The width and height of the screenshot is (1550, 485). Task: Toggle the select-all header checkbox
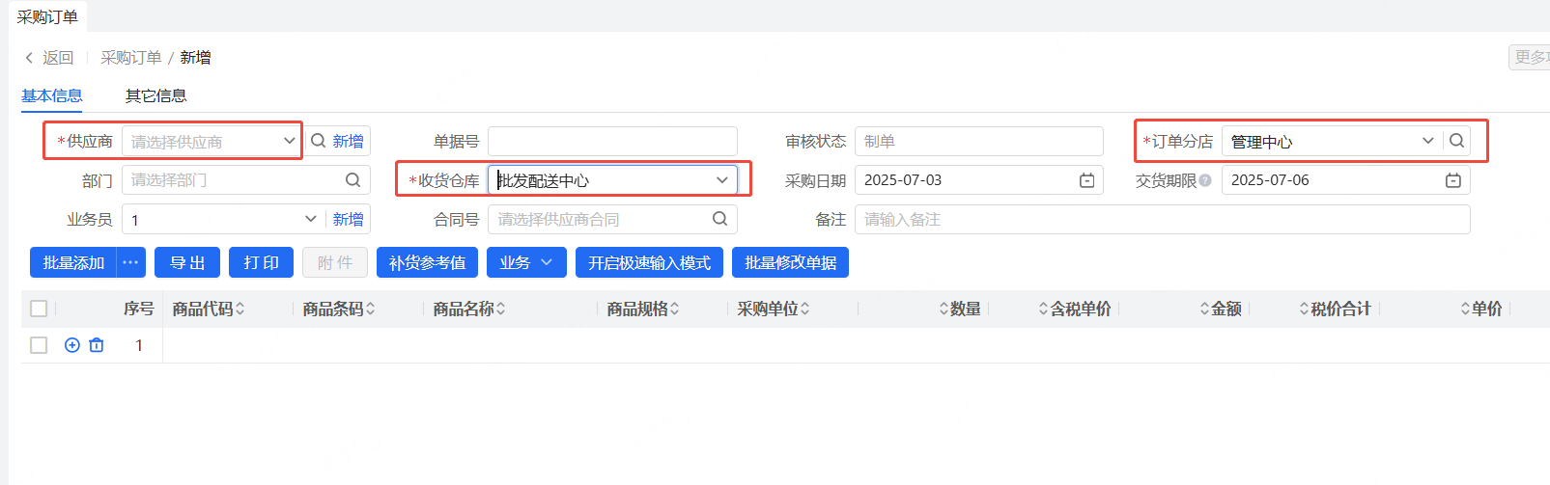(x=39, y=309)
